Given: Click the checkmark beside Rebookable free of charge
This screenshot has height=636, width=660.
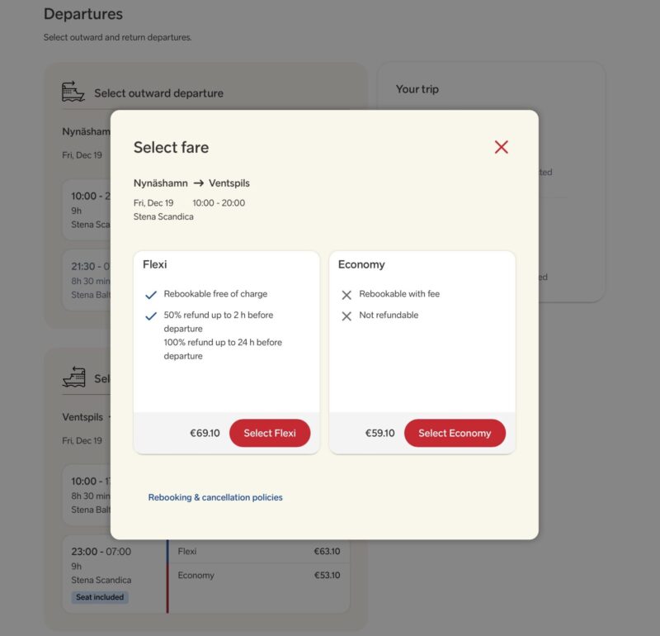Looking at the screenshot, I should (x=150, y=295).
